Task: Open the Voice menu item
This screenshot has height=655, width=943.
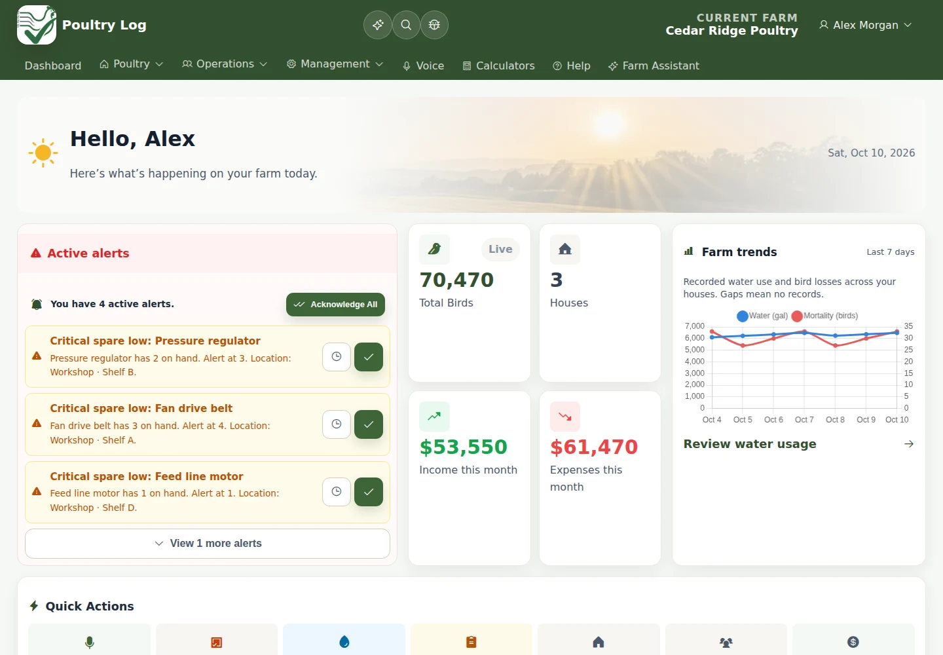Action: pyautogui.click(x=424, y=65)
